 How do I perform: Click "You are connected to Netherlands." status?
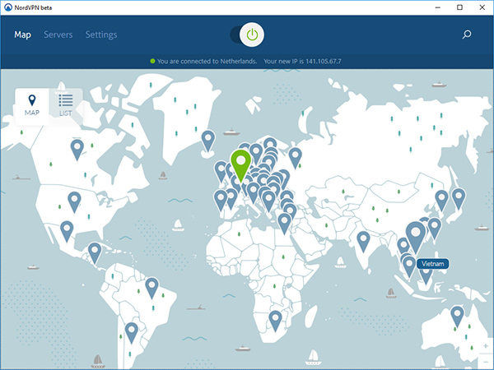click(207, 62)
